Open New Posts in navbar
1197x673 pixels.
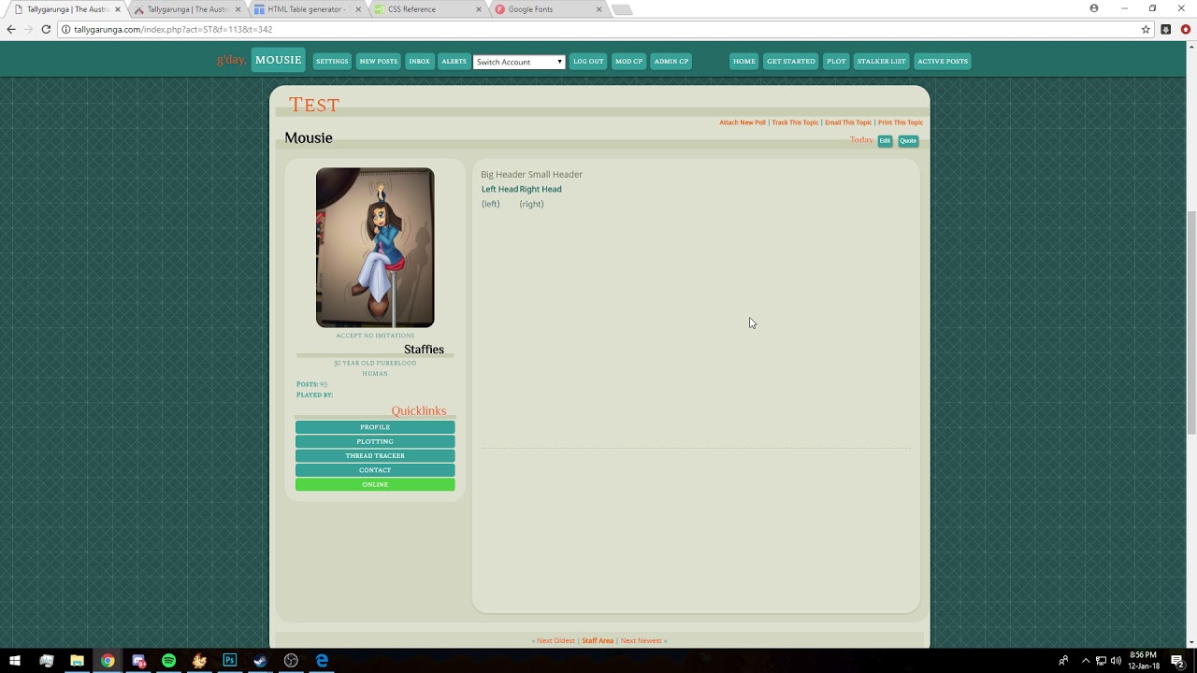pyautogui.click(x=379, y=62)
